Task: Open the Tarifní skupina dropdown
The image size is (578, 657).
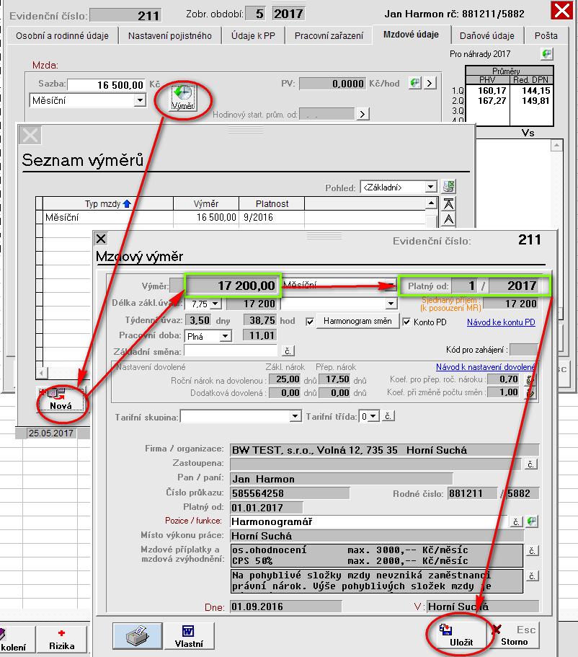Action: tap(295, 416)
